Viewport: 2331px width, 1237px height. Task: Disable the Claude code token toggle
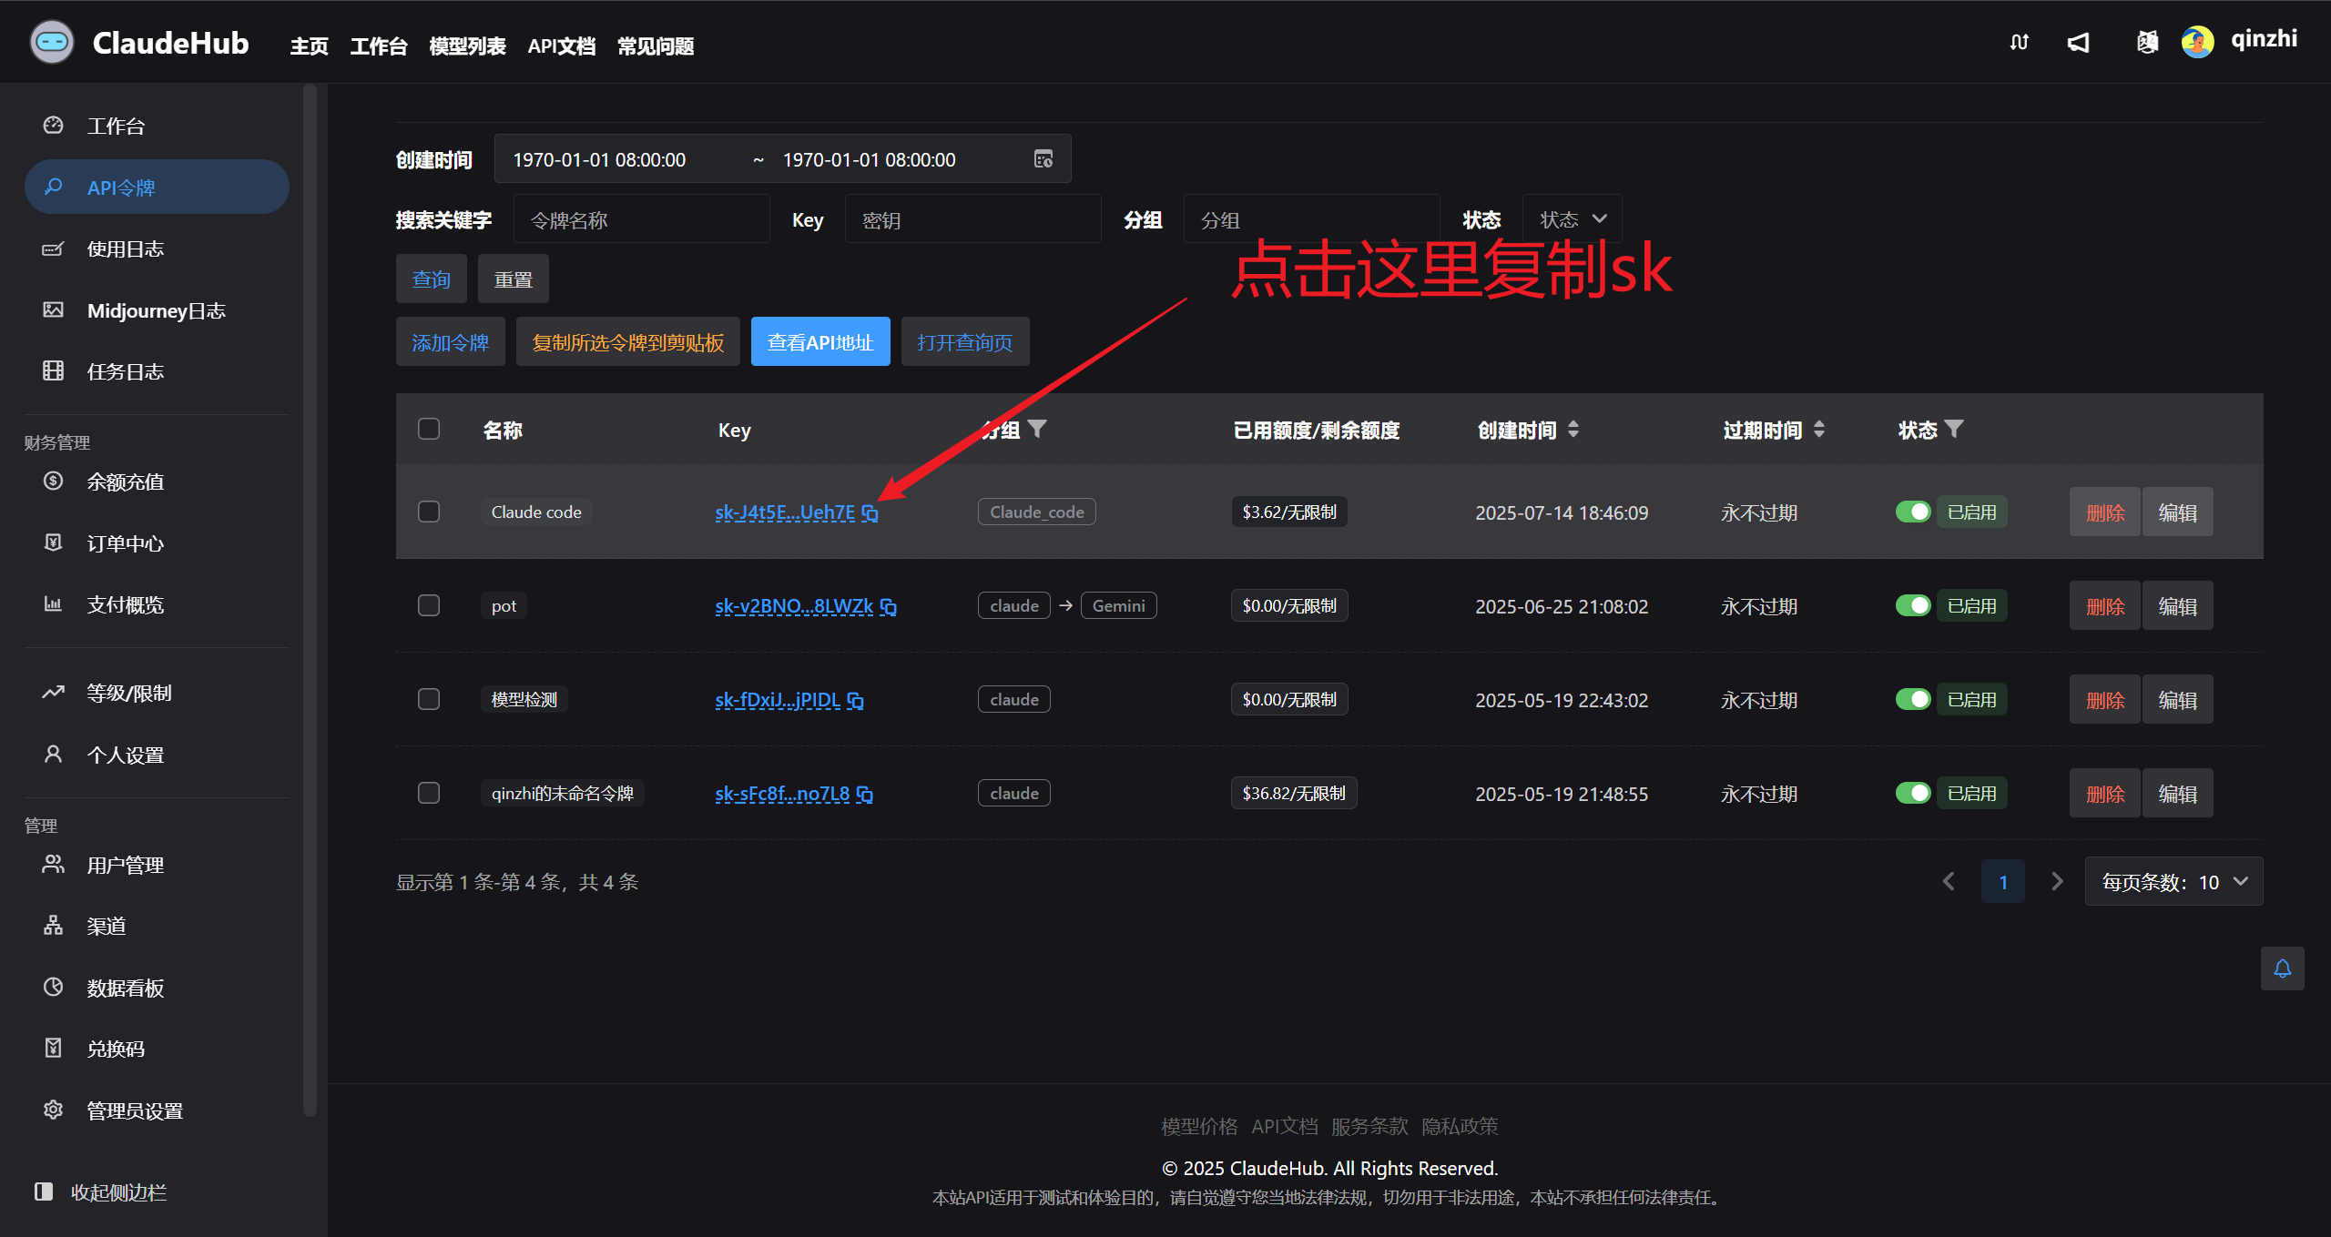[x=1913, y=512]
